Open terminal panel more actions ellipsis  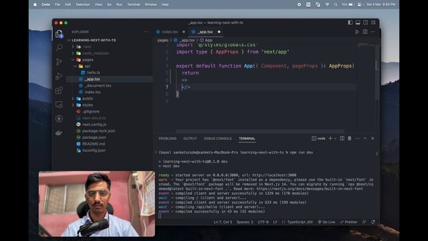point(357,139)
